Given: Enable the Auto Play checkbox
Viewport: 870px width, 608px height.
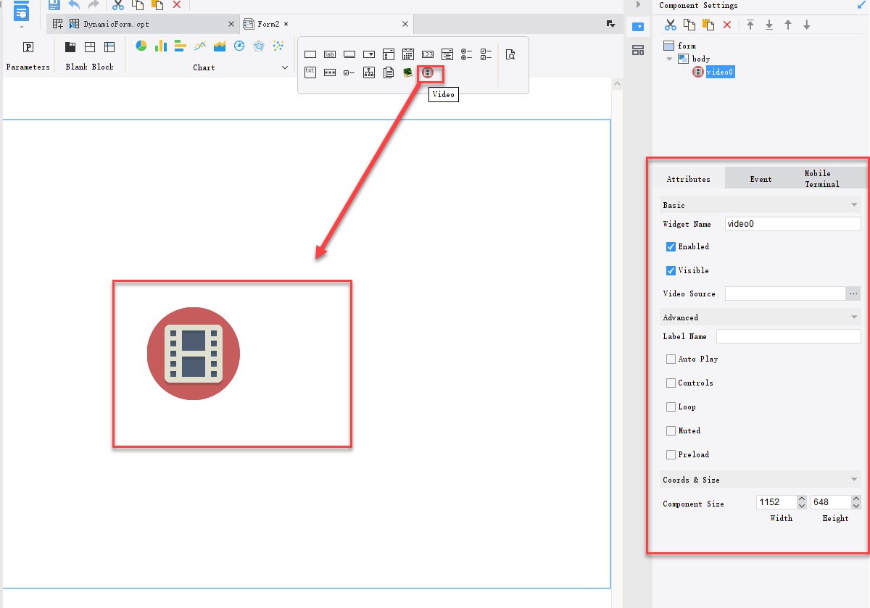Looking at the screenshot, I should click(671, 359).
